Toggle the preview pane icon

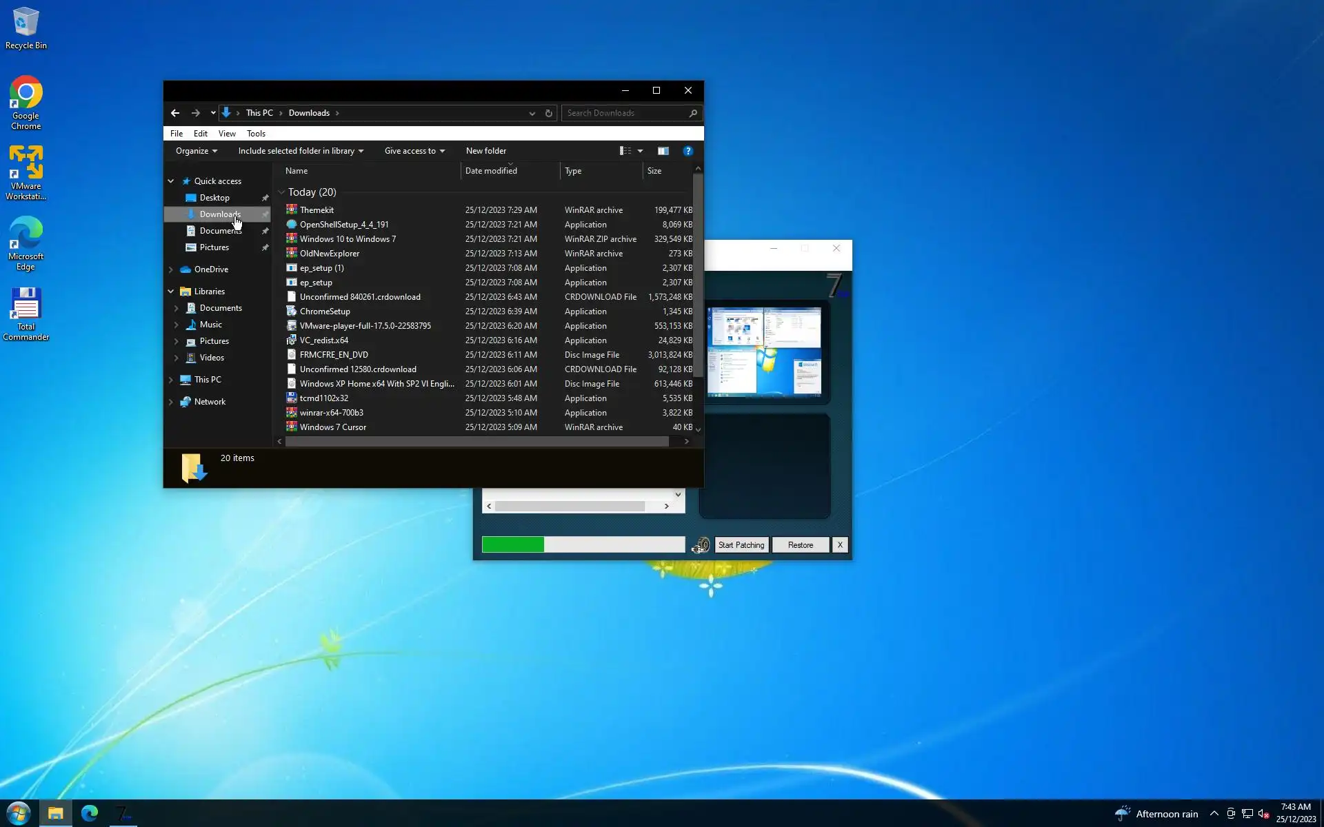click(663, 151)
